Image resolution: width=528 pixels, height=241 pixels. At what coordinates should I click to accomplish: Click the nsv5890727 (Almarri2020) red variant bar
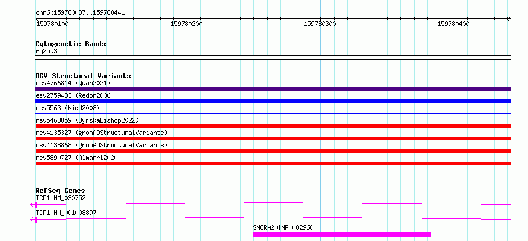coord(273,163)
